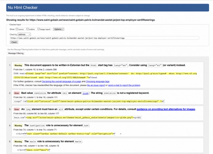
Task: Click the Error badge for bad rel value
Action: point(17,93)
